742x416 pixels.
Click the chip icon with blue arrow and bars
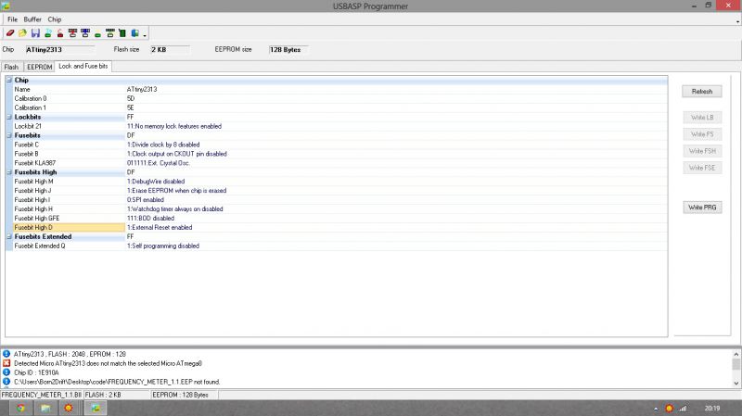click(x=85, y=33)
